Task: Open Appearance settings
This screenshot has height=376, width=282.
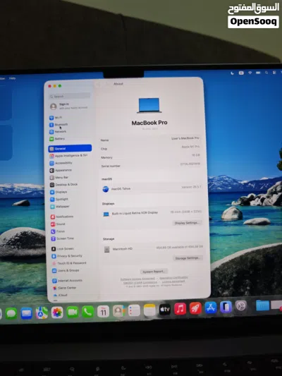Action: click(61, 170)
